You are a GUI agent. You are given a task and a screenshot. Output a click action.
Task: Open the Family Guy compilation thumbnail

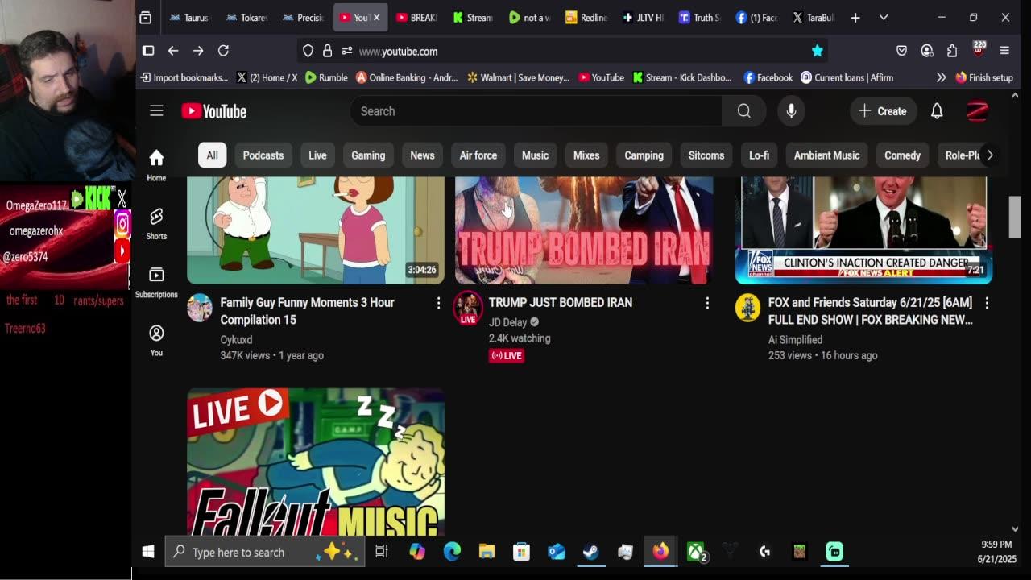[x=316, y=230]
